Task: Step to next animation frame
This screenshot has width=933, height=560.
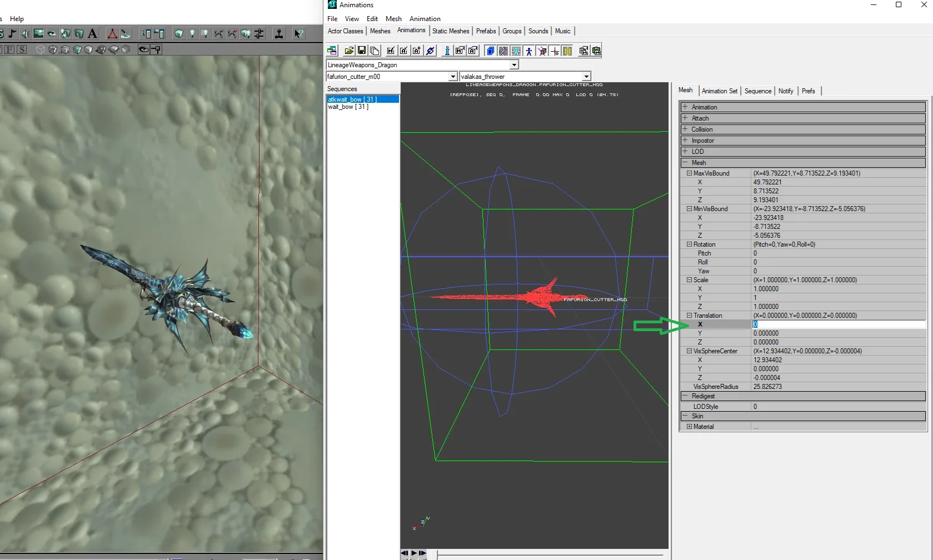Action: [x=423, y=553]
